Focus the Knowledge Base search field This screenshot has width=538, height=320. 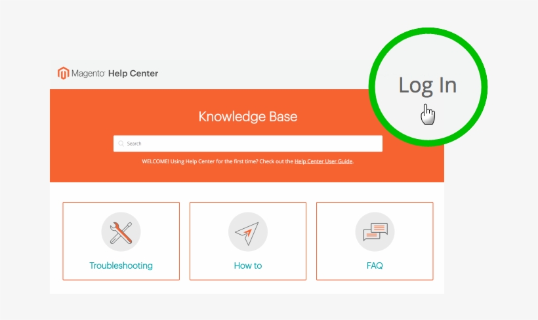click(248, 144)
